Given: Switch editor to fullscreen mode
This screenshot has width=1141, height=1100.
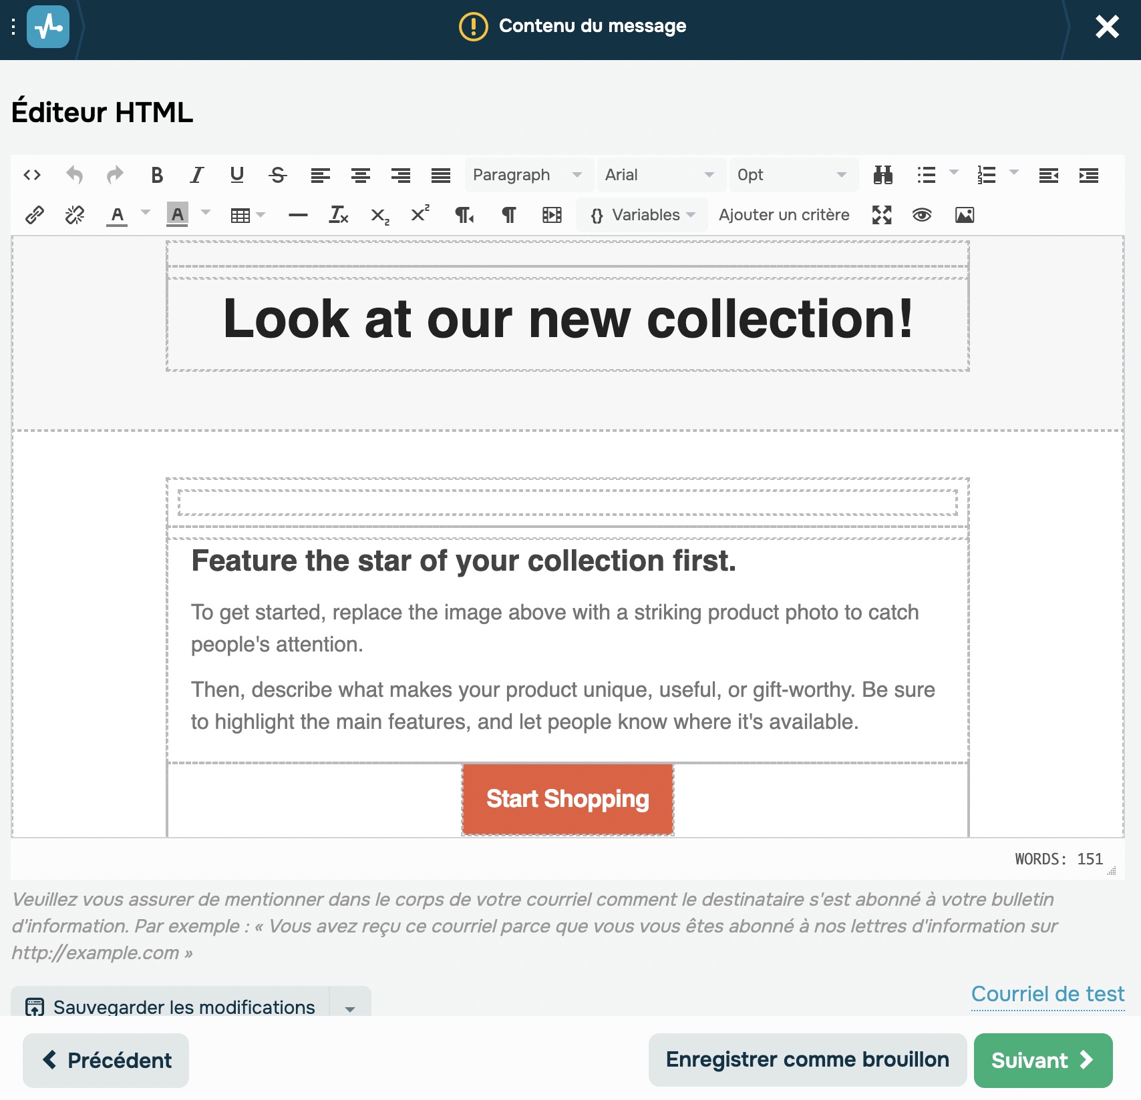Looking at the screenshot, I should coord(882,215).
